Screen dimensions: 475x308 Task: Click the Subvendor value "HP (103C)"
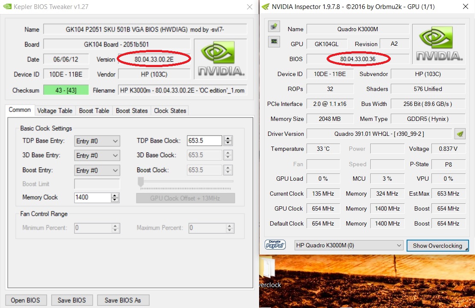(428, 74)
